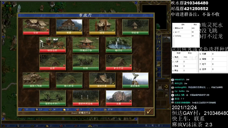Click overlay text 吹水群210346480
The height and width of the screenshot is (128, 228).
click(x=190, y=3)
